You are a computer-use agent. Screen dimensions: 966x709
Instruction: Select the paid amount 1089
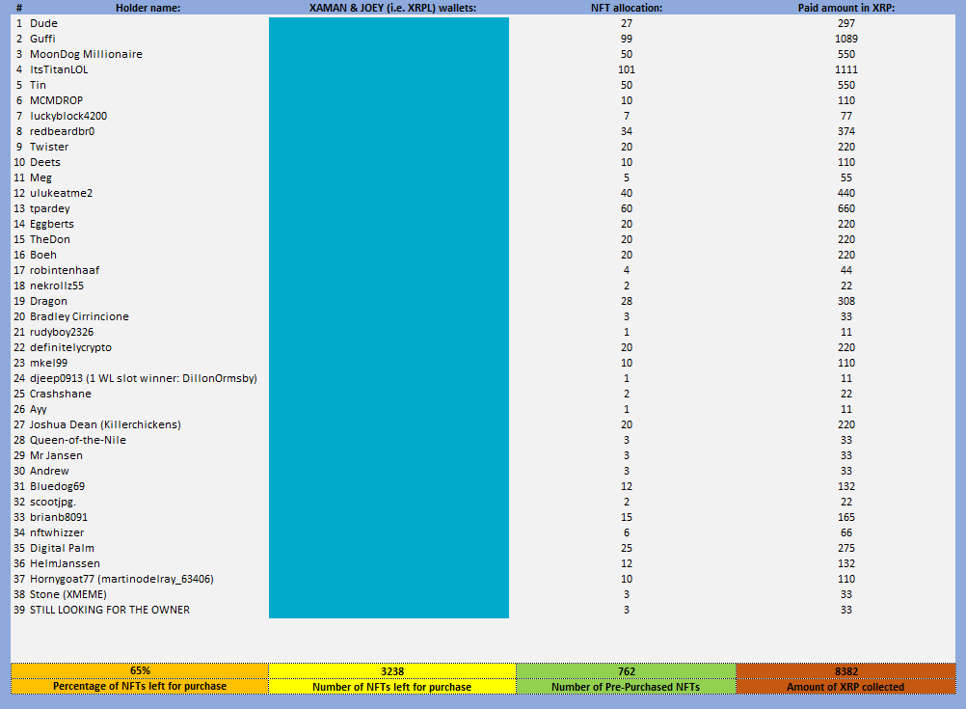click(x=845, y=39)
